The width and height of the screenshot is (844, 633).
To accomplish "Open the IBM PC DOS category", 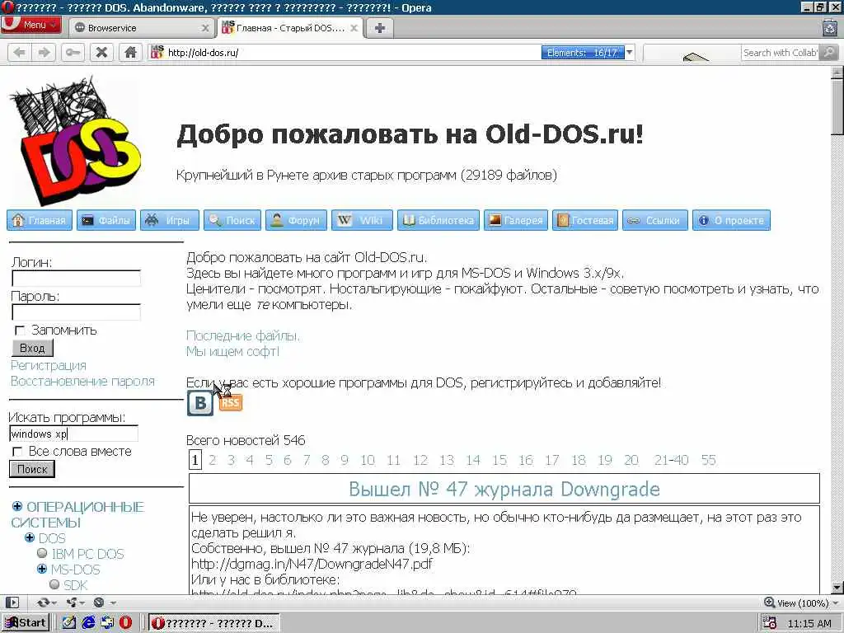I will 87,554.
